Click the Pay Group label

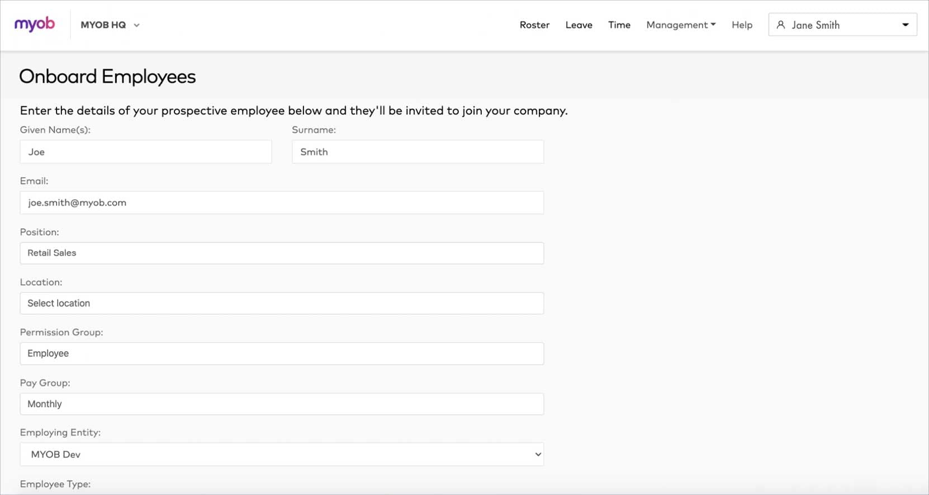click(x=45, y=383)
